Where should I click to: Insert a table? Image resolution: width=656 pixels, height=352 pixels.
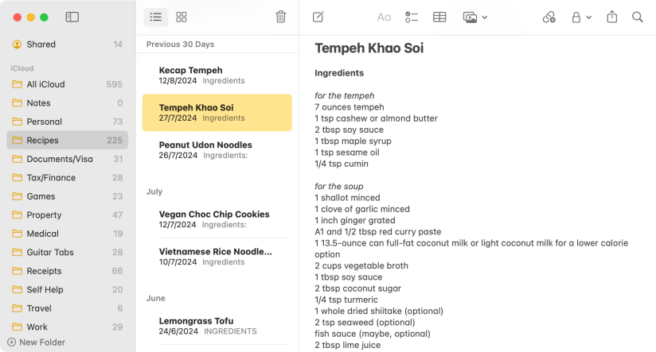[439, 17]
